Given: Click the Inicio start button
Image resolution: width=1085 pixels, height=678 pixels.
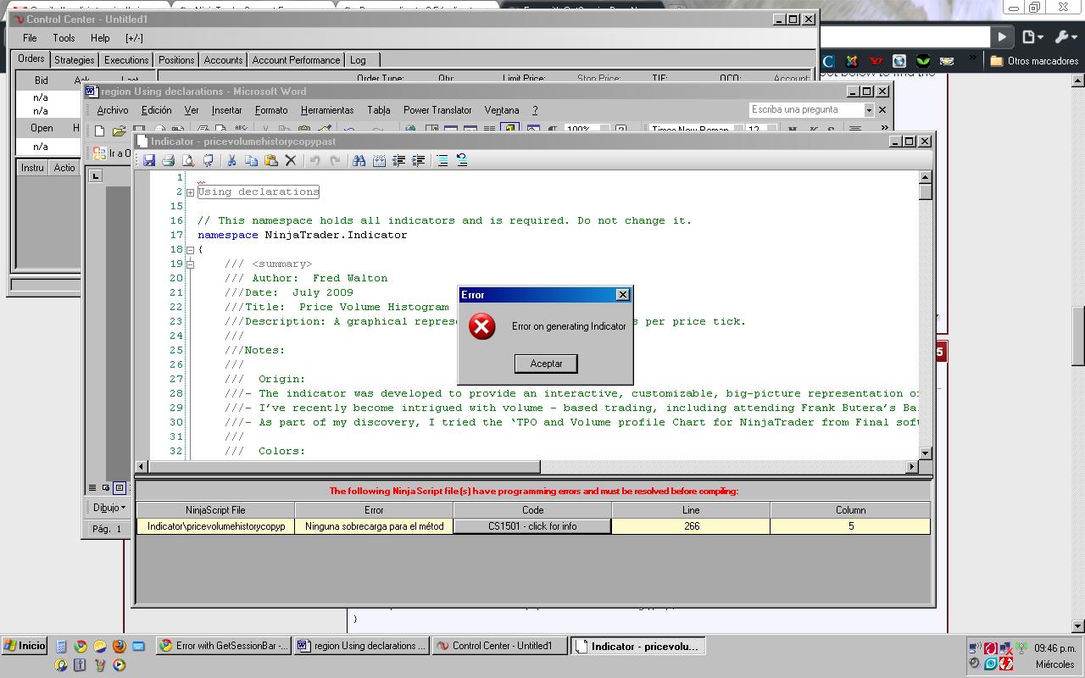Looking at the screenshot, I should click(25, 646).
